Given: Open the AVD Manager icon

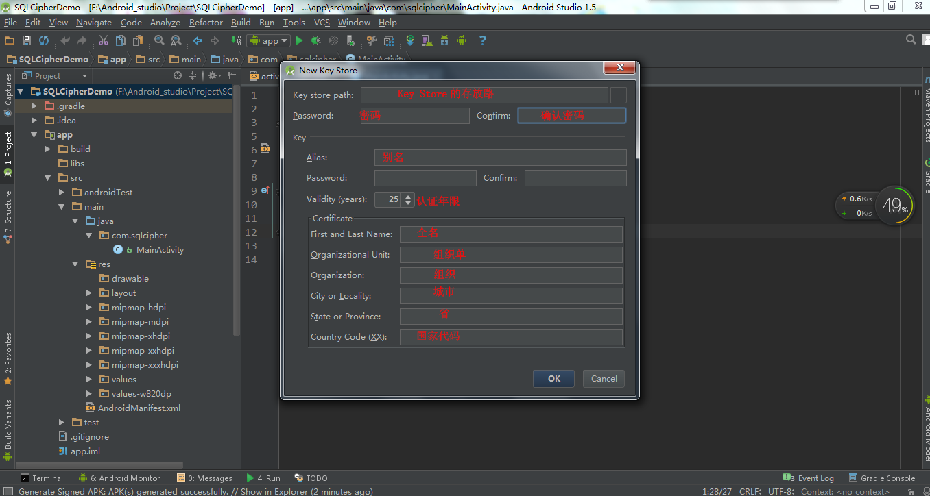Looking at the screenshot, I should click(x=427, y=40).
